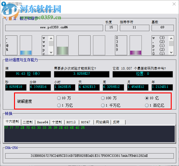Viewport: 179px width, 166px height.
Task: Click scroll-down arrow of lowercase letters list
Action: click(x=51, y=52)
